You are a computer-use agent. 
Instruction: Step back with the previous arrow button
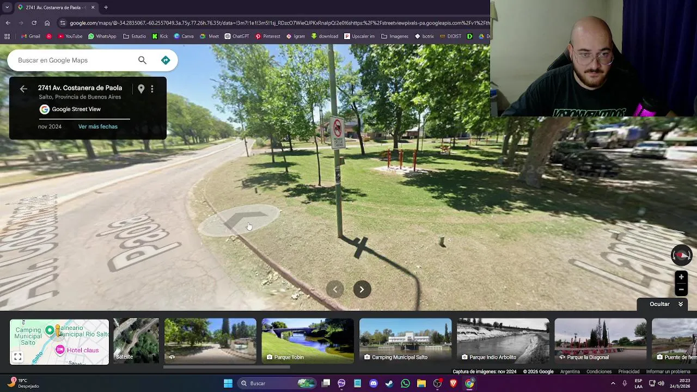click(335, 290)
